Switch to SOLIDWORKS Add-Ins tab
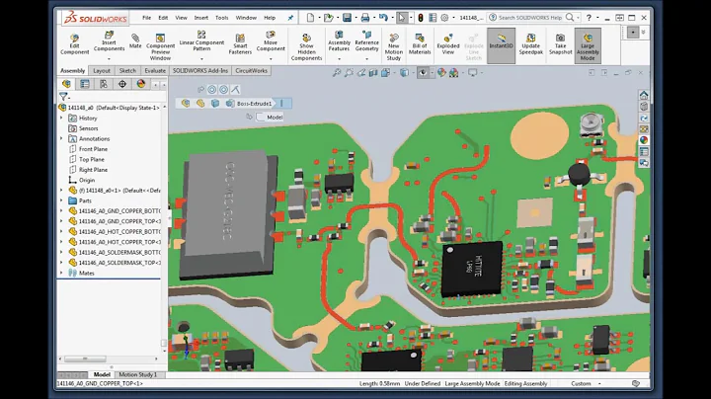This screenshot has width=711, height=399. [x=199, y=71]
